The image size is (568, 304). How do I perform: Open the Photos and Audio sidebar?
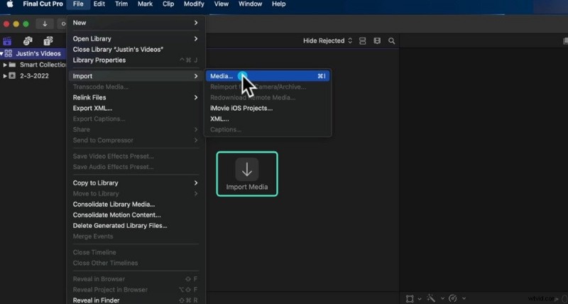[28, 41]
